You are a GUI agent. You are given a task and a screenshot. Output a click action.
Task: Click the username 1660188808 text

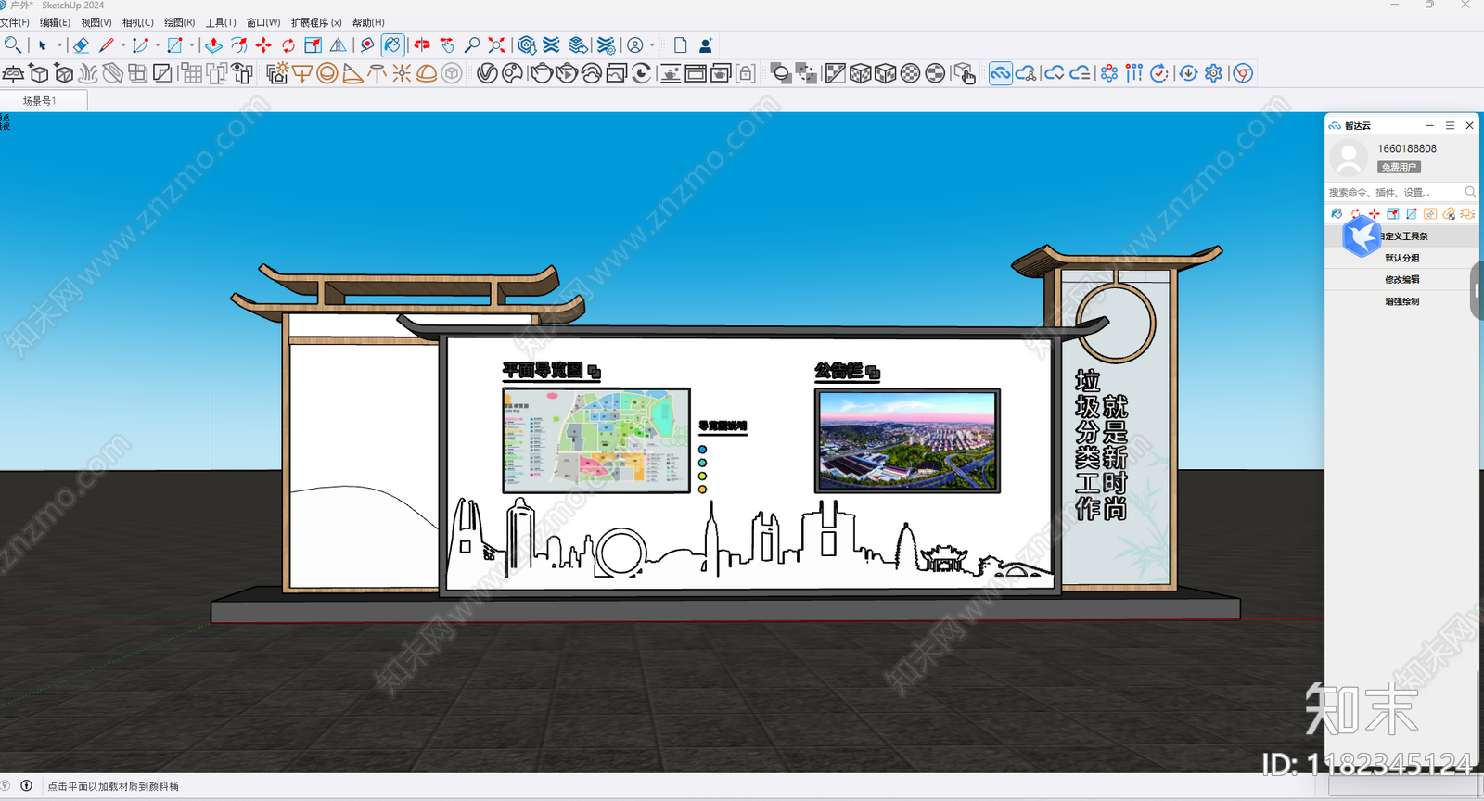1407,148
